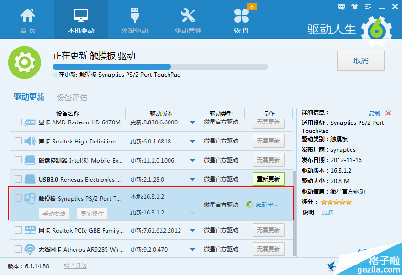Click the touchpad update progress bar

(160, 67)
